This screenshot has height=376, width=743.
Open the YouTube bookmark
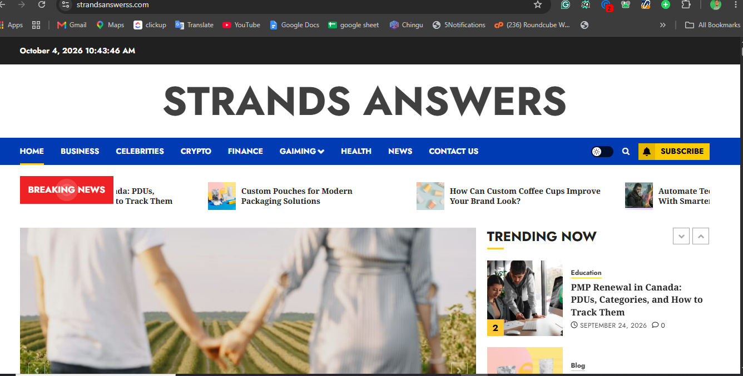(241, 25)
